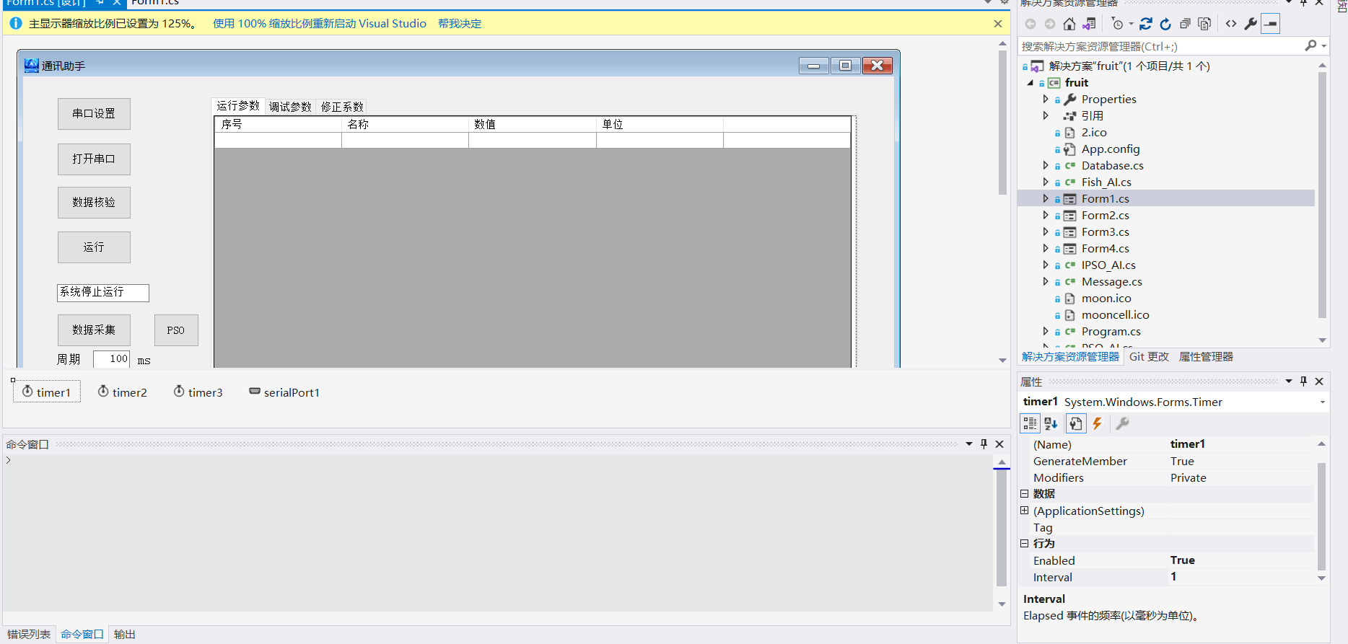Click the 数据采集 button on the form
This screenshot has width=1348, height=644.
click(94, 330)
